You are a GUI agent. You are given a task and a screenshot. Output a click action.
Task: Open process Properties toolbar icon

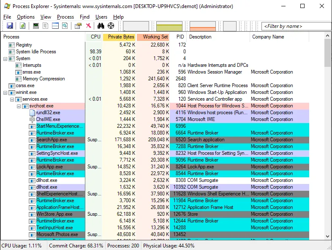[78, 26]
